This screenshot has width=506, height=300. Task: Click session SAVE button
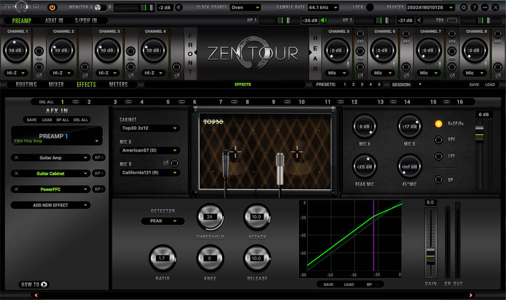click(x=474, y=84)
